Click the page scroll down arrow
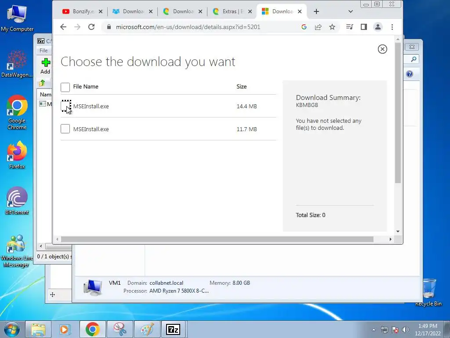 (398, 231)
